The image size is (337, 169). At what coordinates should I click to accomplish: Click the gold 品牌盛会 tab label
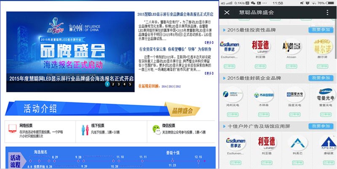point(182,110)
